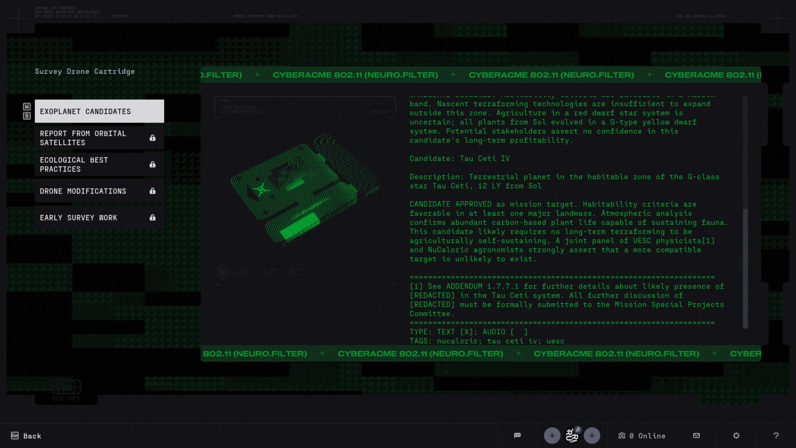This screenshot has width=796, height=448.
Task: Click the right add squad member plus
Action: [x=592, y=436]
